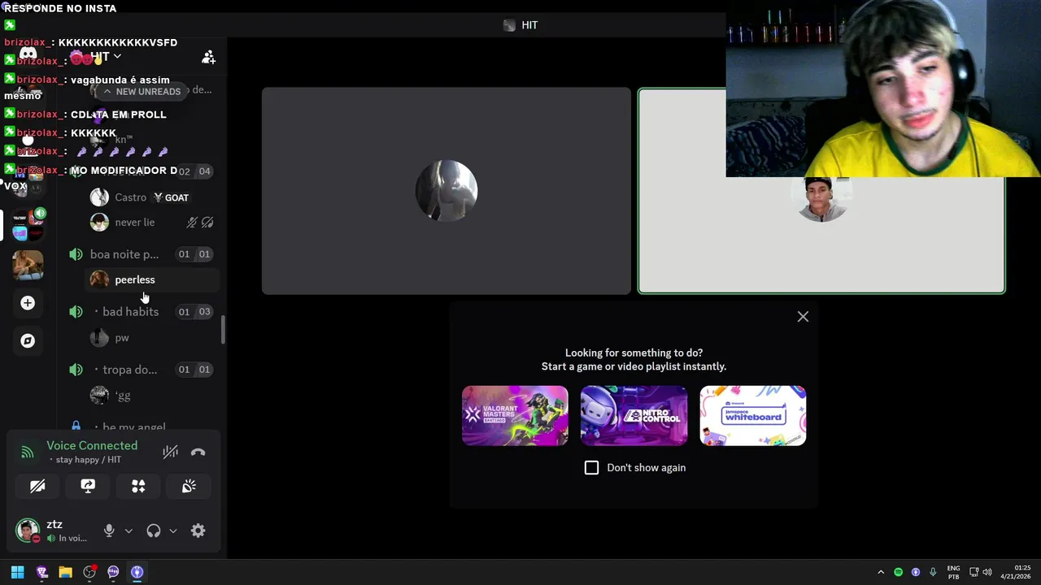Launch the Valorant Masters activity card

(515, 415)
